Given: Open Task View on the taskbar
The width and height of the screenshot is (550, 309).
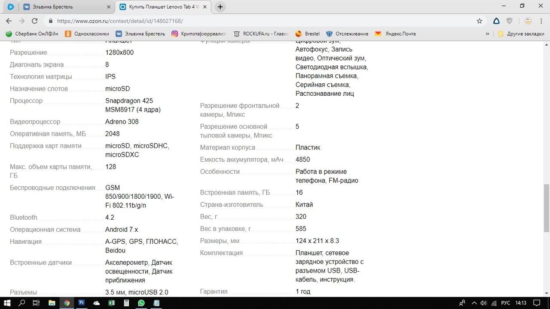Looking at the screenshot, I should pyautogui.click(x=36, y=303).
